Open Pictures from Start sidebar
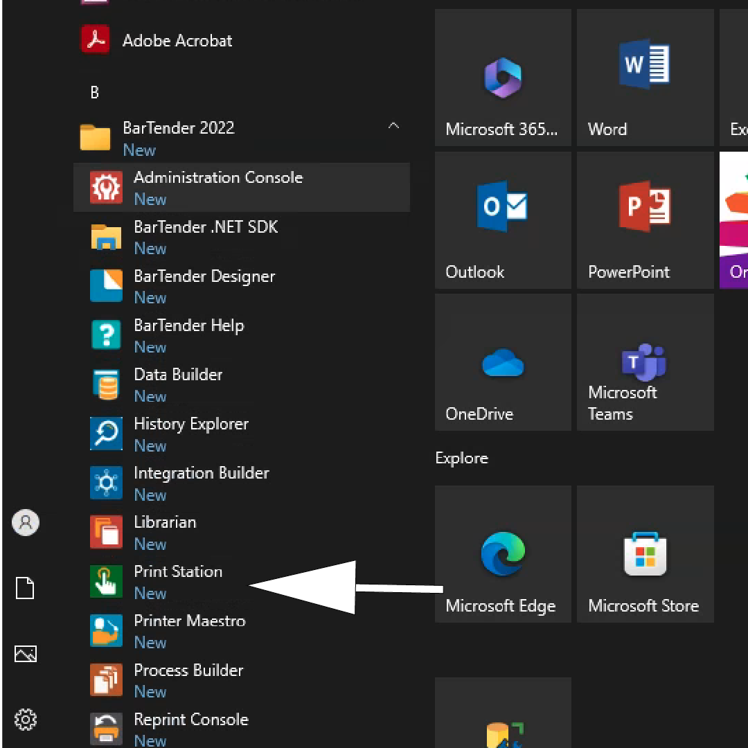 (26, 654)
